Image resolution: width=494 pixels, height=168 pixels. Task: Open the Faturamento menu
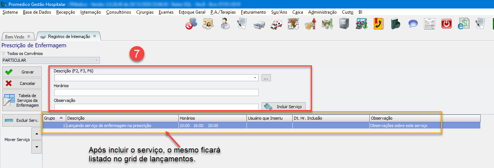[253, 12]
